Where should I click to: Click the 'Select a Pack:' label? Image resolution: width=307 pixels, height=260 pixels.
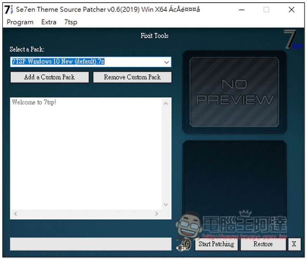coord(27,49)
